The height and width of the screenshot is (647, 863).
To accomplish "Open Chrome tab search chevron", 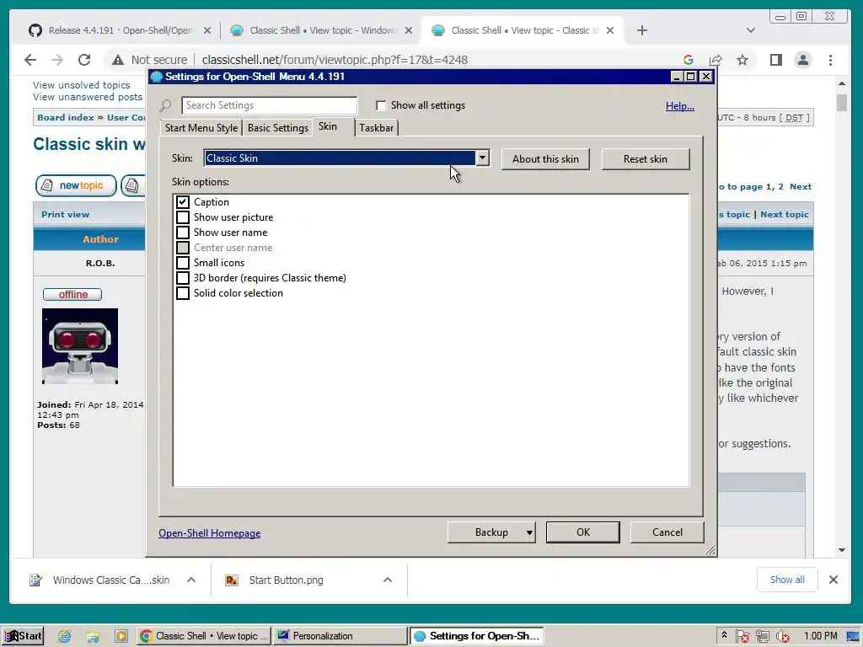I will coord(751,30).
